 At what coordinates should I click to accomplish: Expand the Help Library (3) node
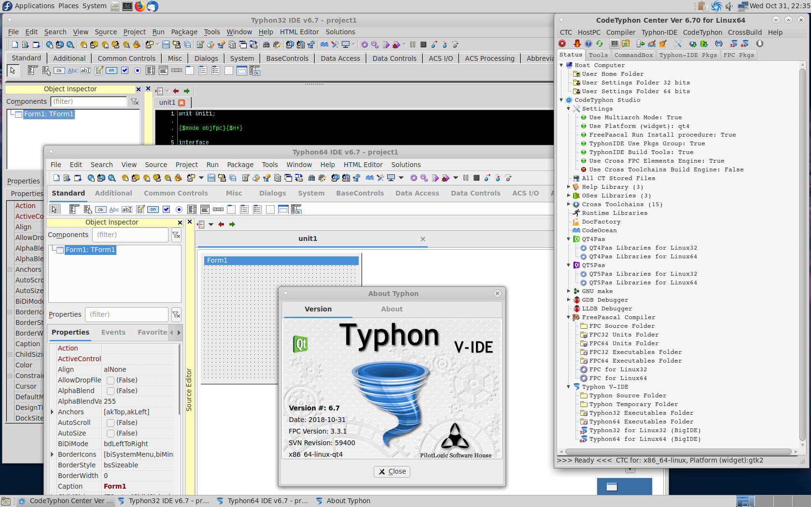pos(569,187)
